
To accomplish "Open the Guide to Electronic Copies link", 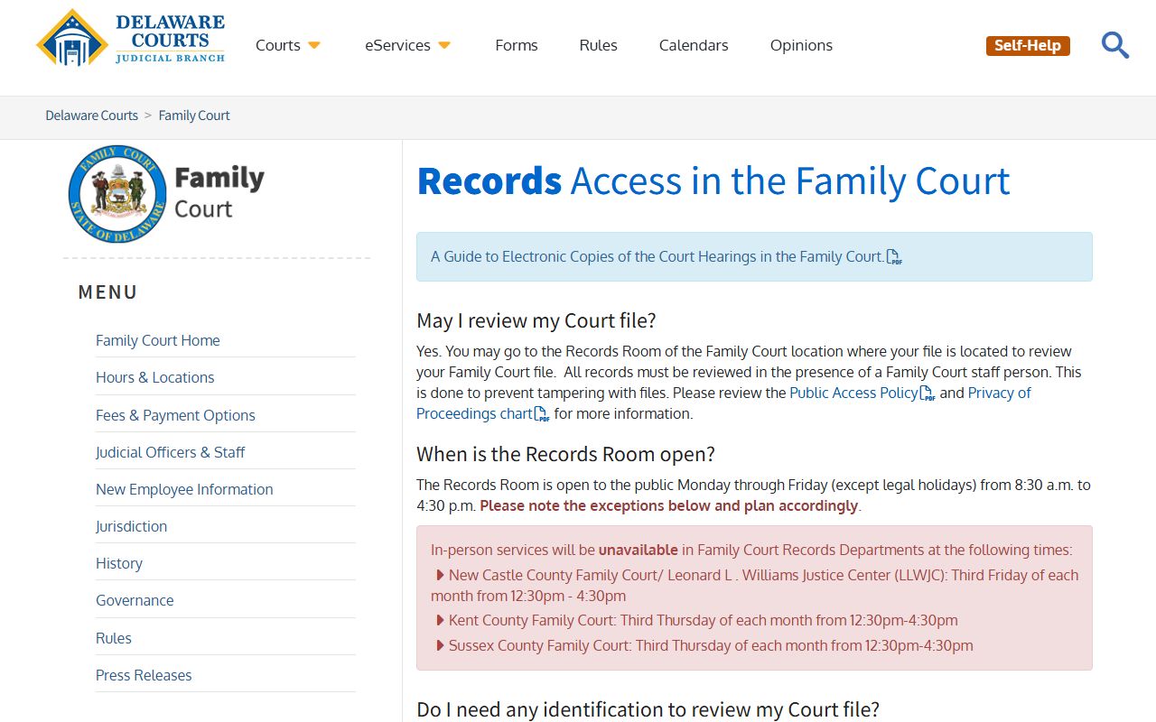I will (x=657, y=256).
